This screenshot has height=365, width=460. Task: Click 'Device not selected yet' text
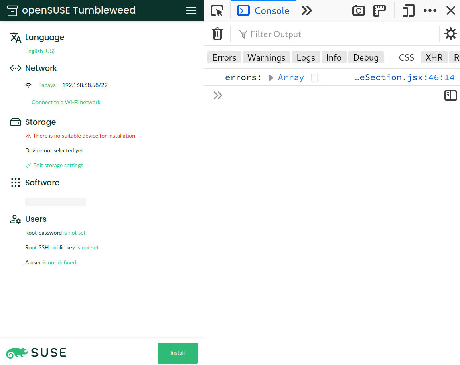coord(54,150)
